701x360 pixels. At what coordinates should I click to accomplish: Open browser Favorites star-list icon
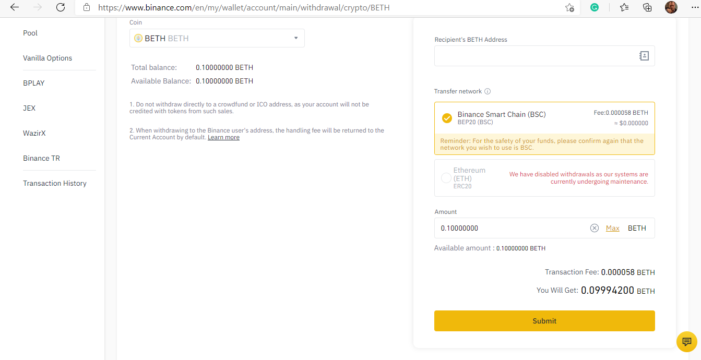[x=624, y=7]
